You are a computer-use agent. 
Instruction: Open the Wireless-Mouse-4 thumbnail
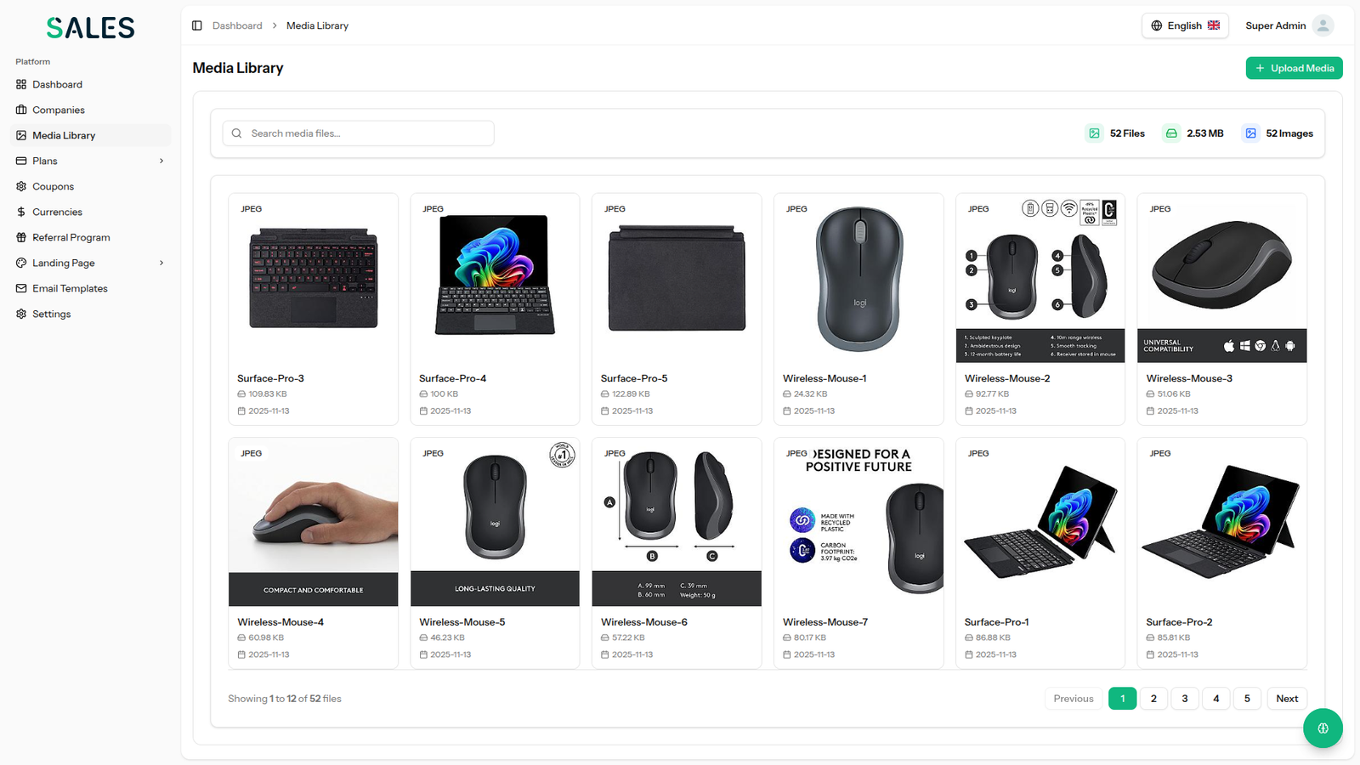[x=313, y=522]
